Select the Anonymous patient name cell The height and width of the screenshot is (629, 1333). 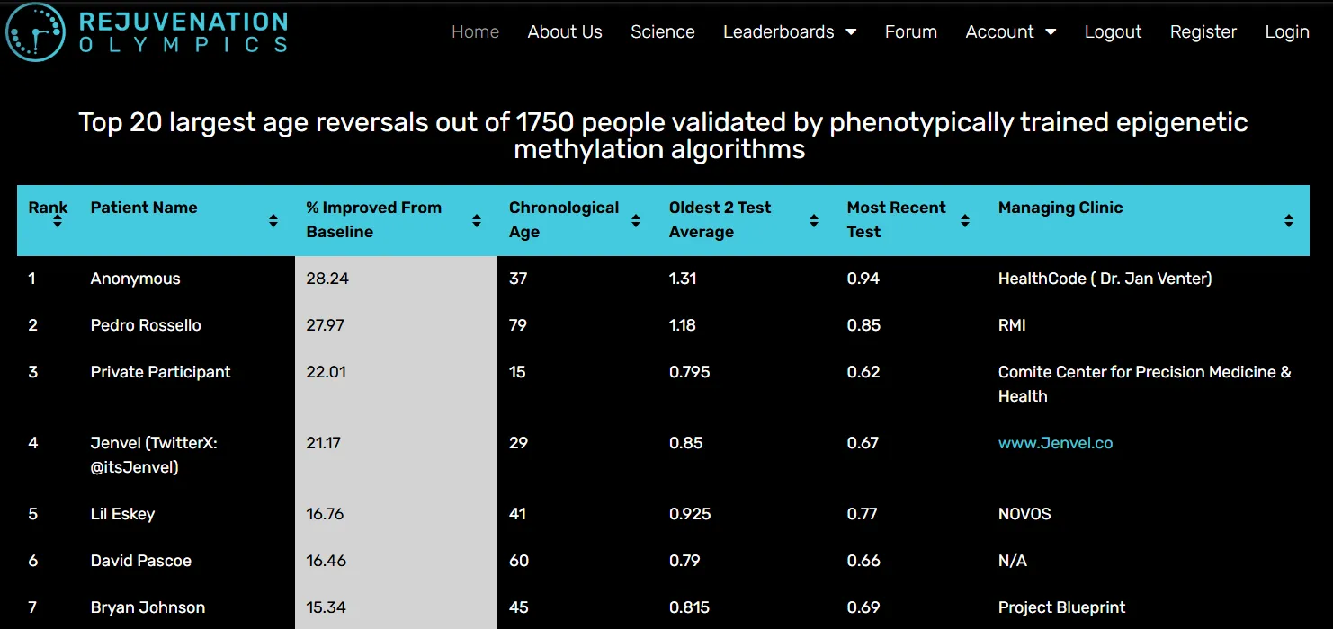[x=136, y=279]
